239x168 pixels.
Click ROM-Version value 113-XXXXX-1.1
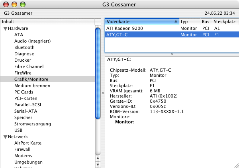point(167,111)
